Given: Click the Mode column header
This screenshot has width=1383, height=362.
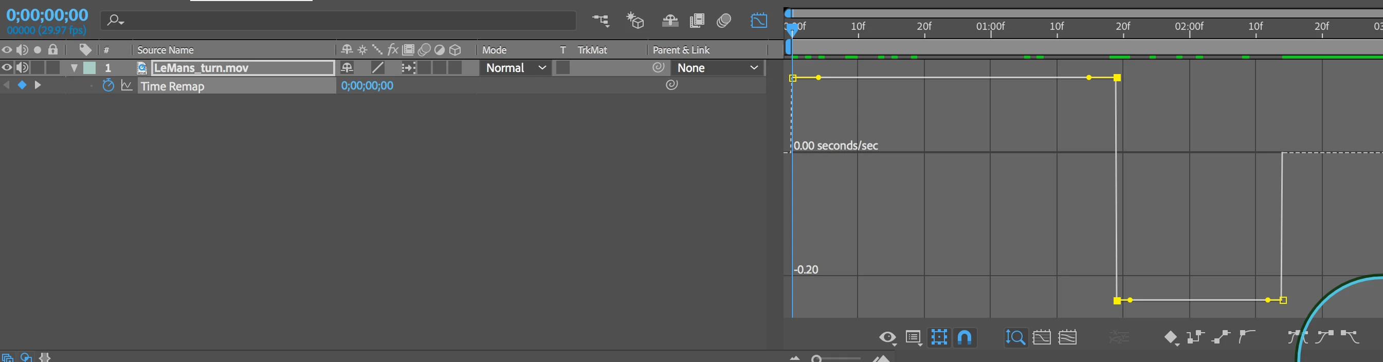Looking at the screenshot, I should click(x=494, y=50).
